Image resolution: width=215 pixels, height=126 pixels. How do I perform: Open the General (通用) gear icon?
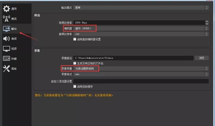(x=6, y=9)
